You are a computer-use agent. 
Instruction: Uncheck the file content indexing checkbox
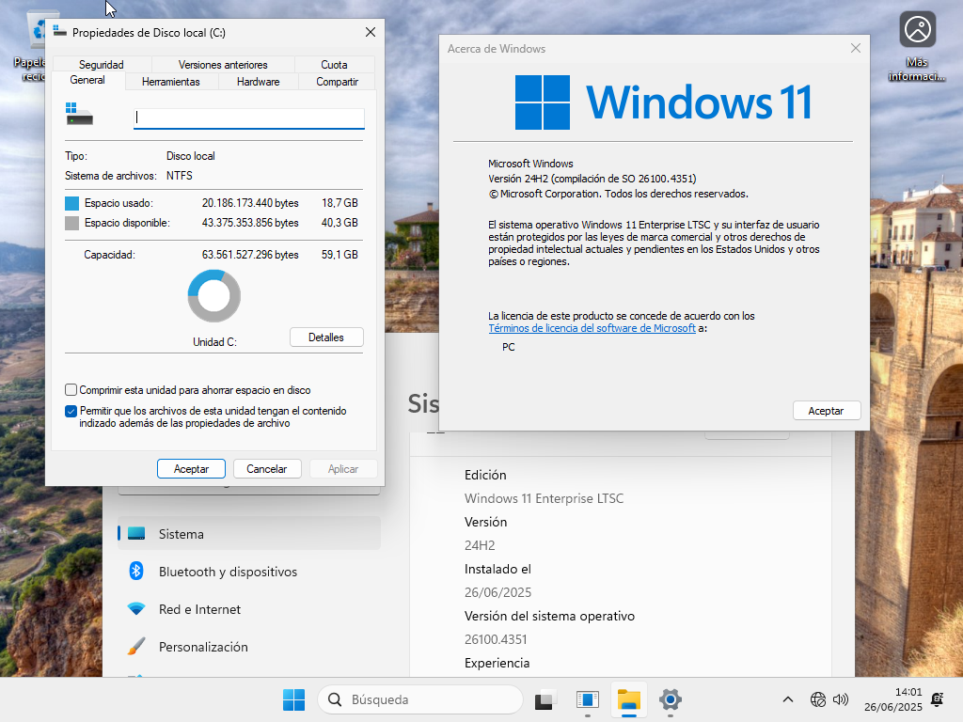(71, 412)
